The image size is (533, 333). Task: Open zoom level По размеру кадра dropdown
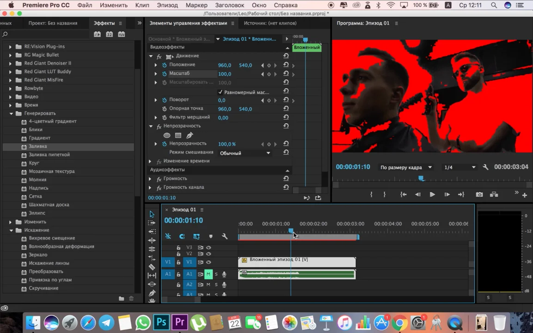(x=406, y=167)
